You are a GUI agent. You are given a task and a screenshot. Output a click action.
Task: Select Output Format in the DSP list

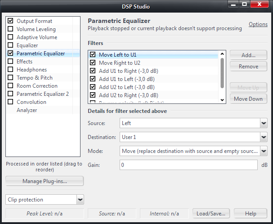pos(34,21)
